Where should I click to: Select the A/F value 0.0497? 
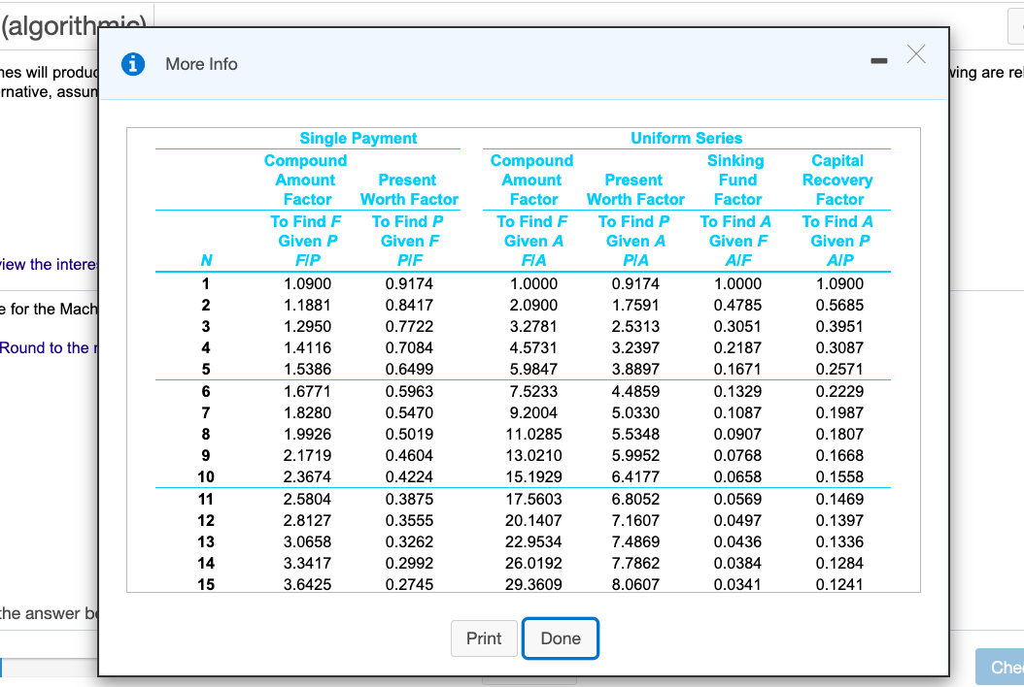pos(737,521)
